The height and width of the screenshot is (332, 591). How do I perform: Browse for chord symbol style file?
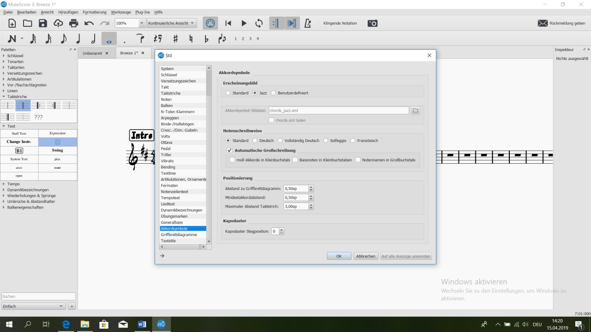point(416,111)
